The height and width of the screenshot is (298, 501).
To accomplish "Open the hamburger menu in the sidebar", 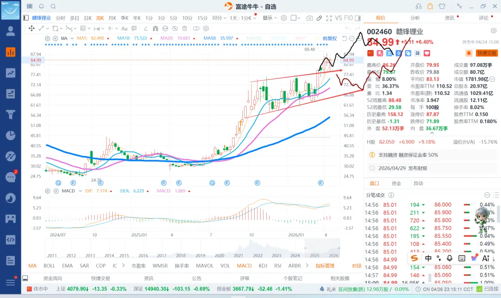I will (11, 282).
